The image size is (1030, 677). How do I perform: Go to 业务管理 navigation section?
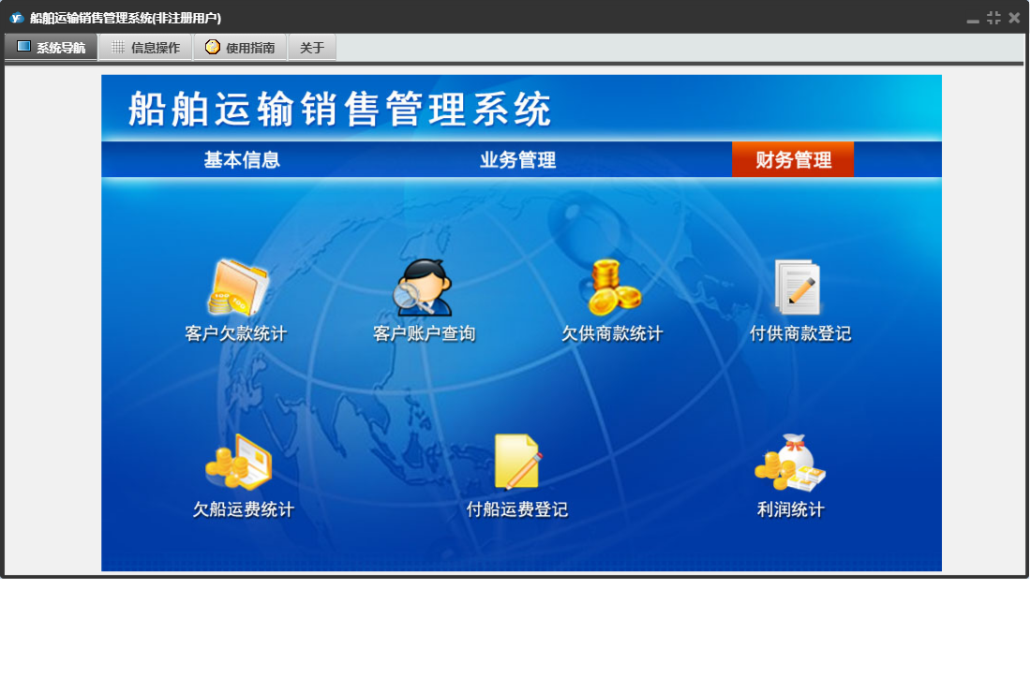[x=517, y=160]
